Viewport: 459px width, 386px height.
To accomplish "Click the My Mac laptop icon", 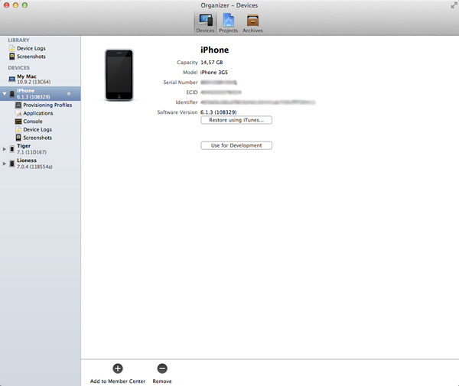I will coord(11,79).
